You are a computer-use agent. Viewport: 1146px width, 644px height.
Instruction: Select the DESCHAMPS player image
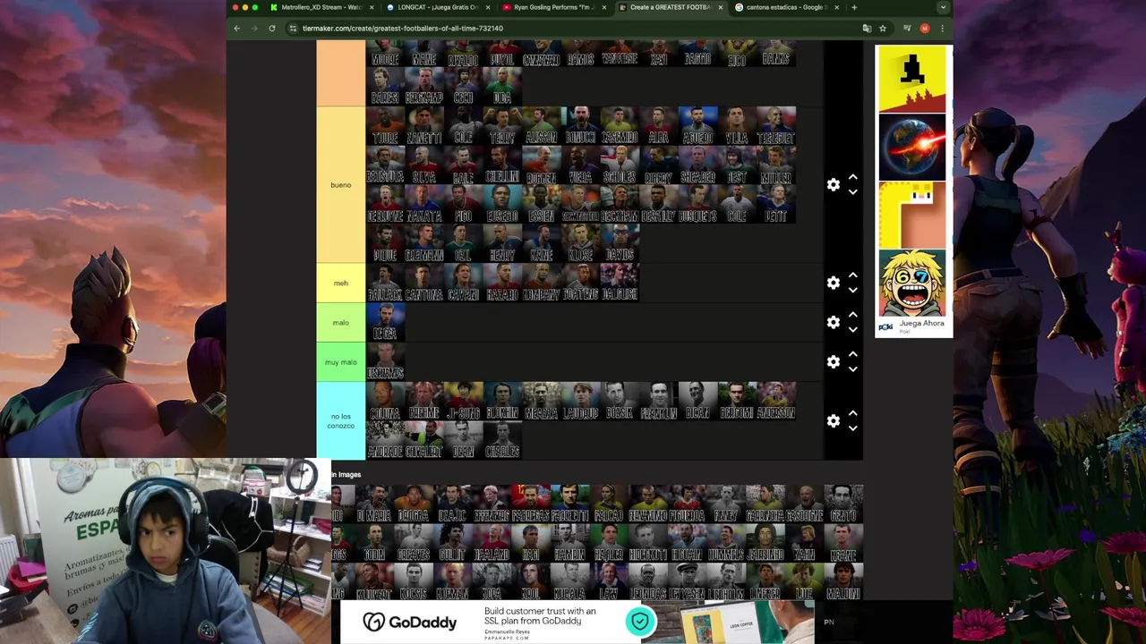385,361
